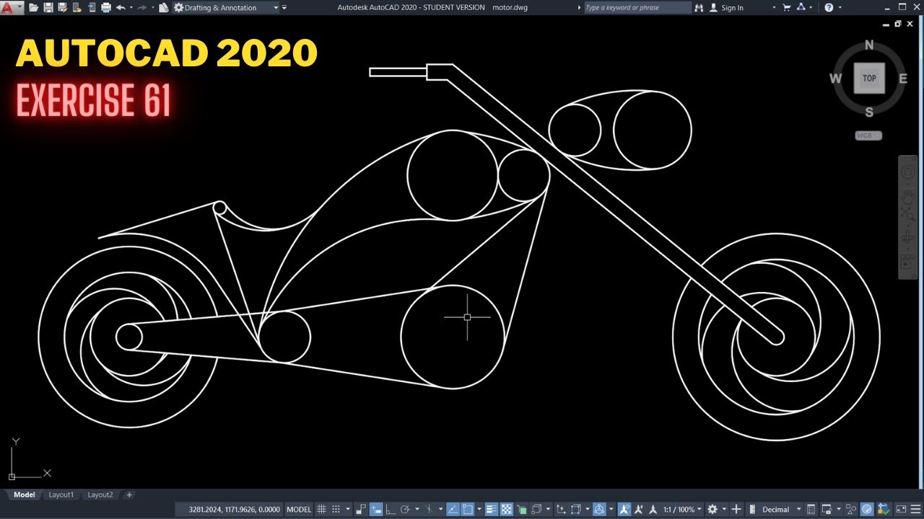Open the Help question mark icon
This screenshot has width=924, height=519.
pyautogui.click(x=829, y=8)
